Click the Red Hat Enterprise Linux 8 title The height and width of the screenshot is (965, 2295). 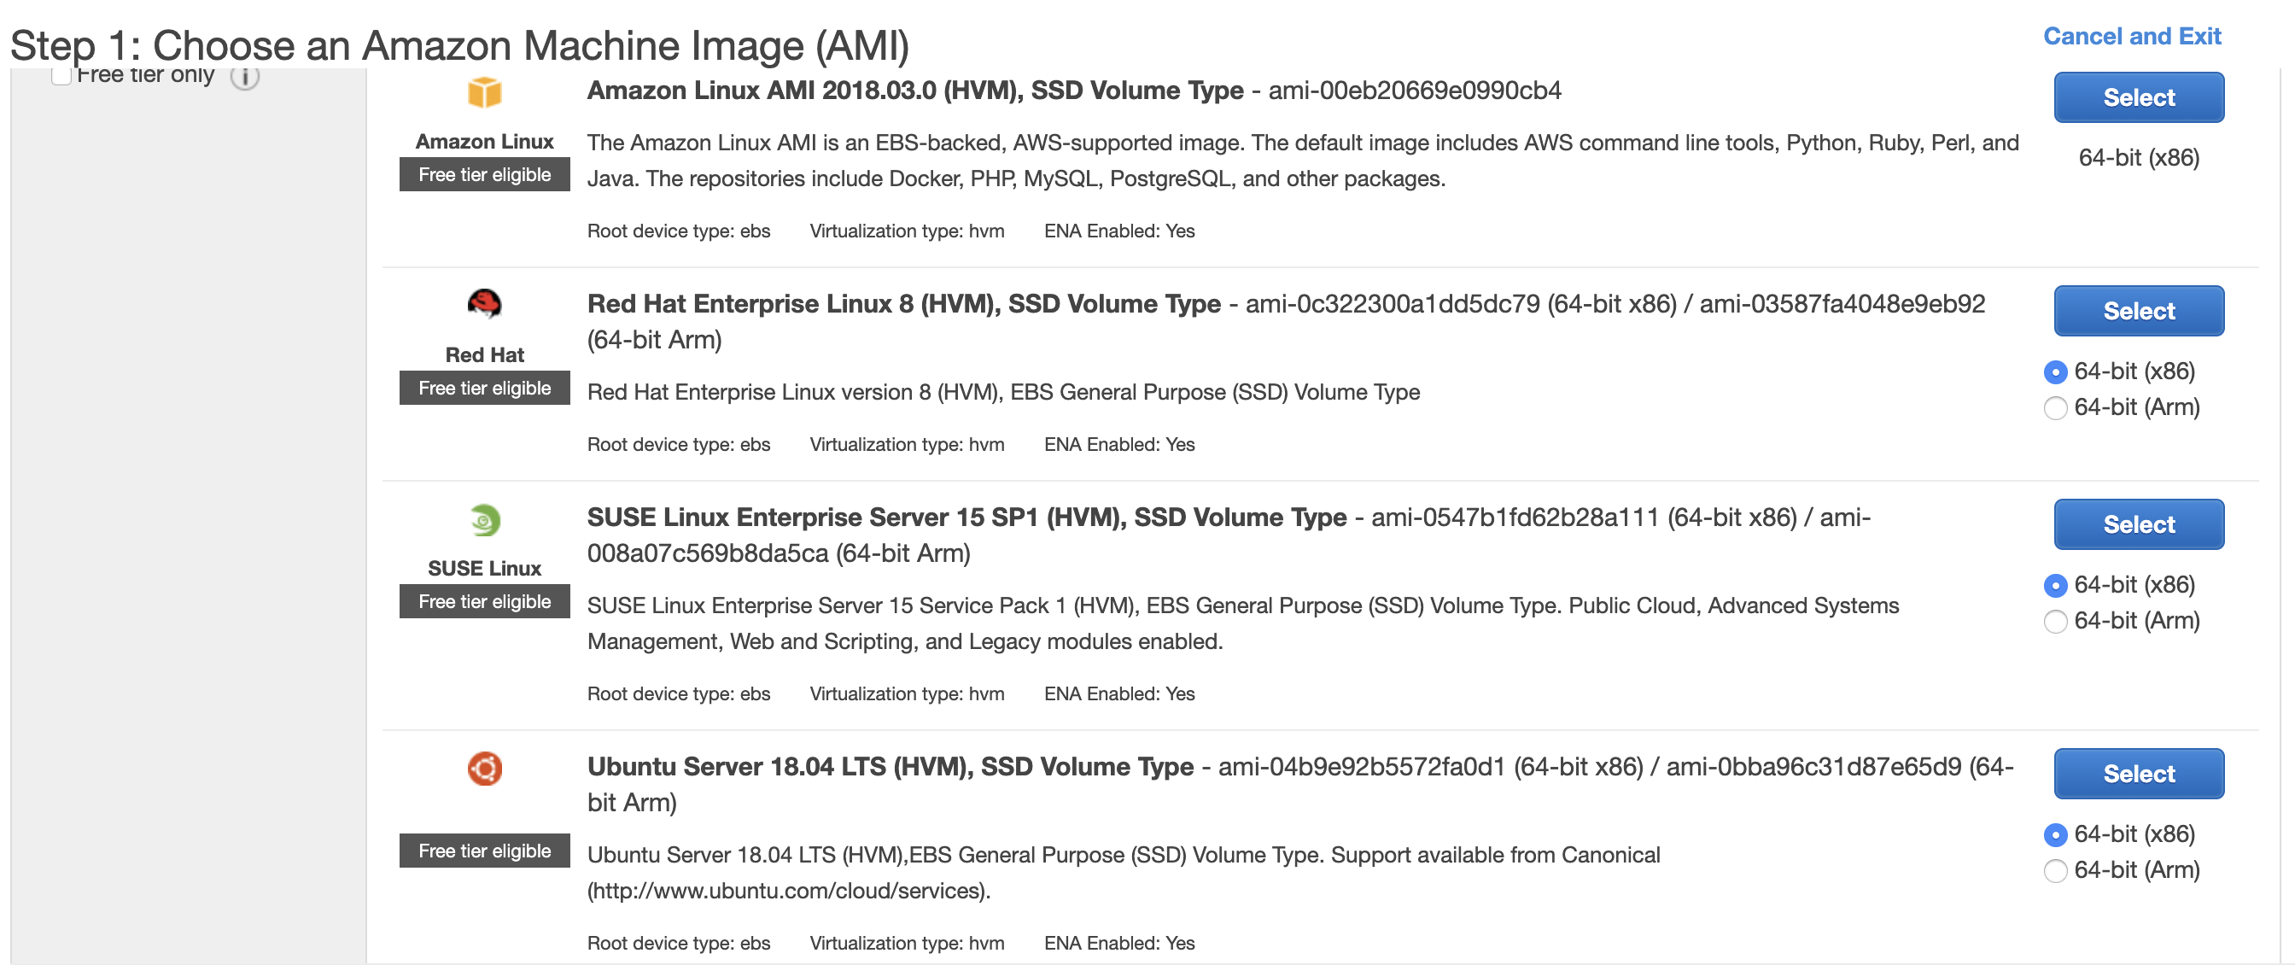[903, 304]
